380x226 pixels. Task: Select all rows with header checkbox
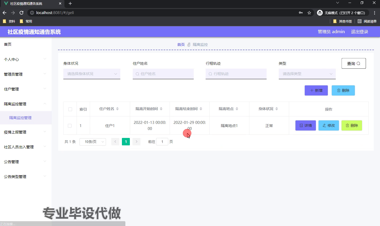point(70,109)
